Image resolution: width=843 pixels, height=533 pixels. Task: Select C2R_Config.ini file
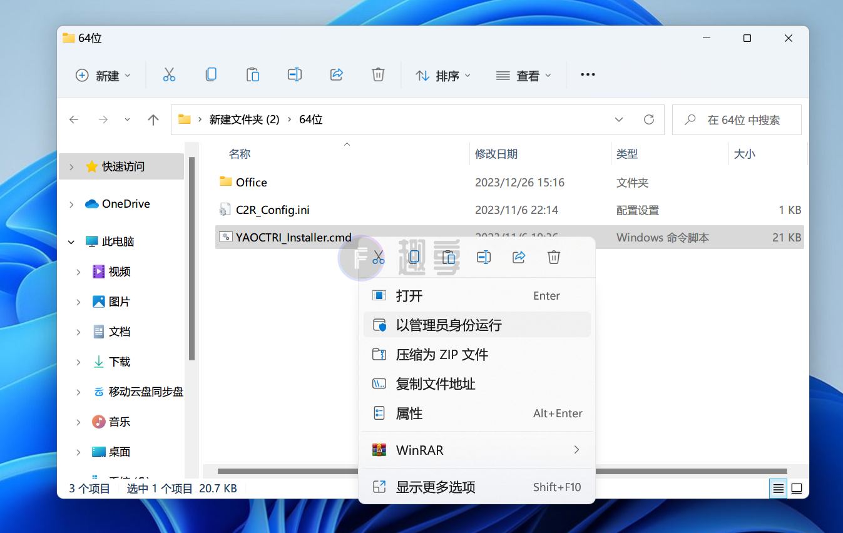coord(509,210)
